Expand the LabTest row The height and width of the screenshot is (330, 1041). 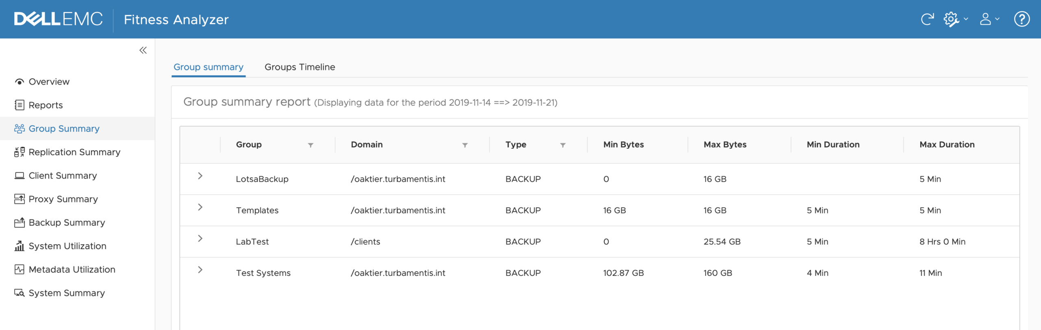[200, 239]
